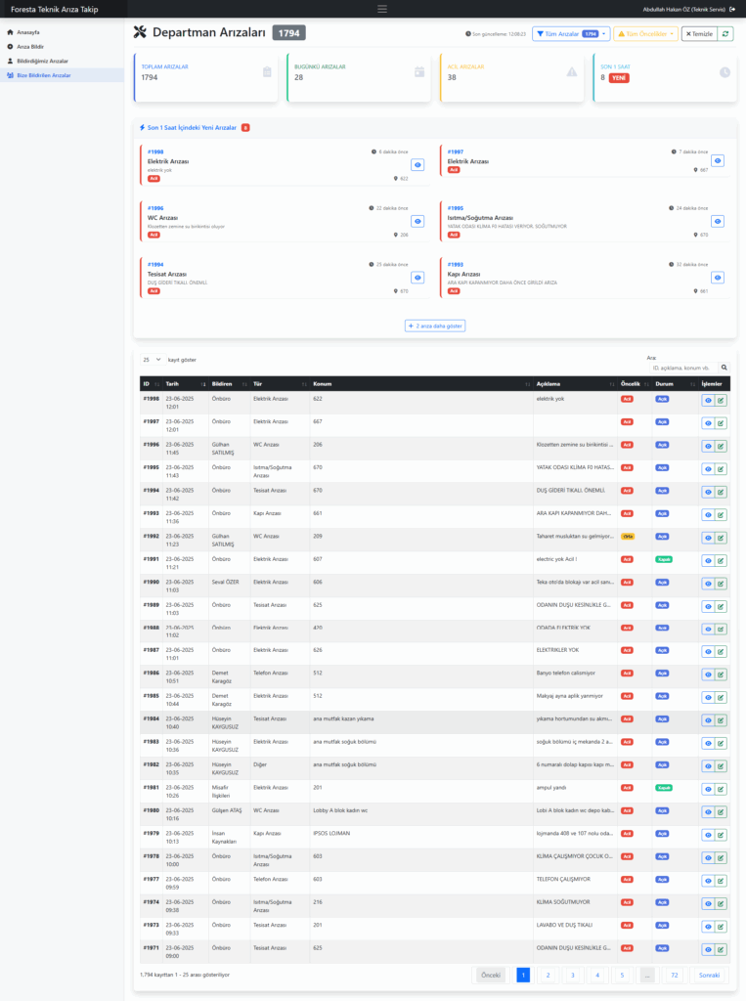Sort table by the Konum column header
Screen dimensions: 746x1001
[421, 384]
